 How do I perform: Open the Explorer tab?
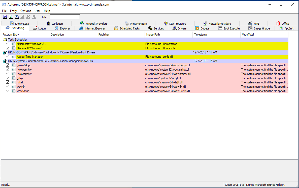(62, 28)
